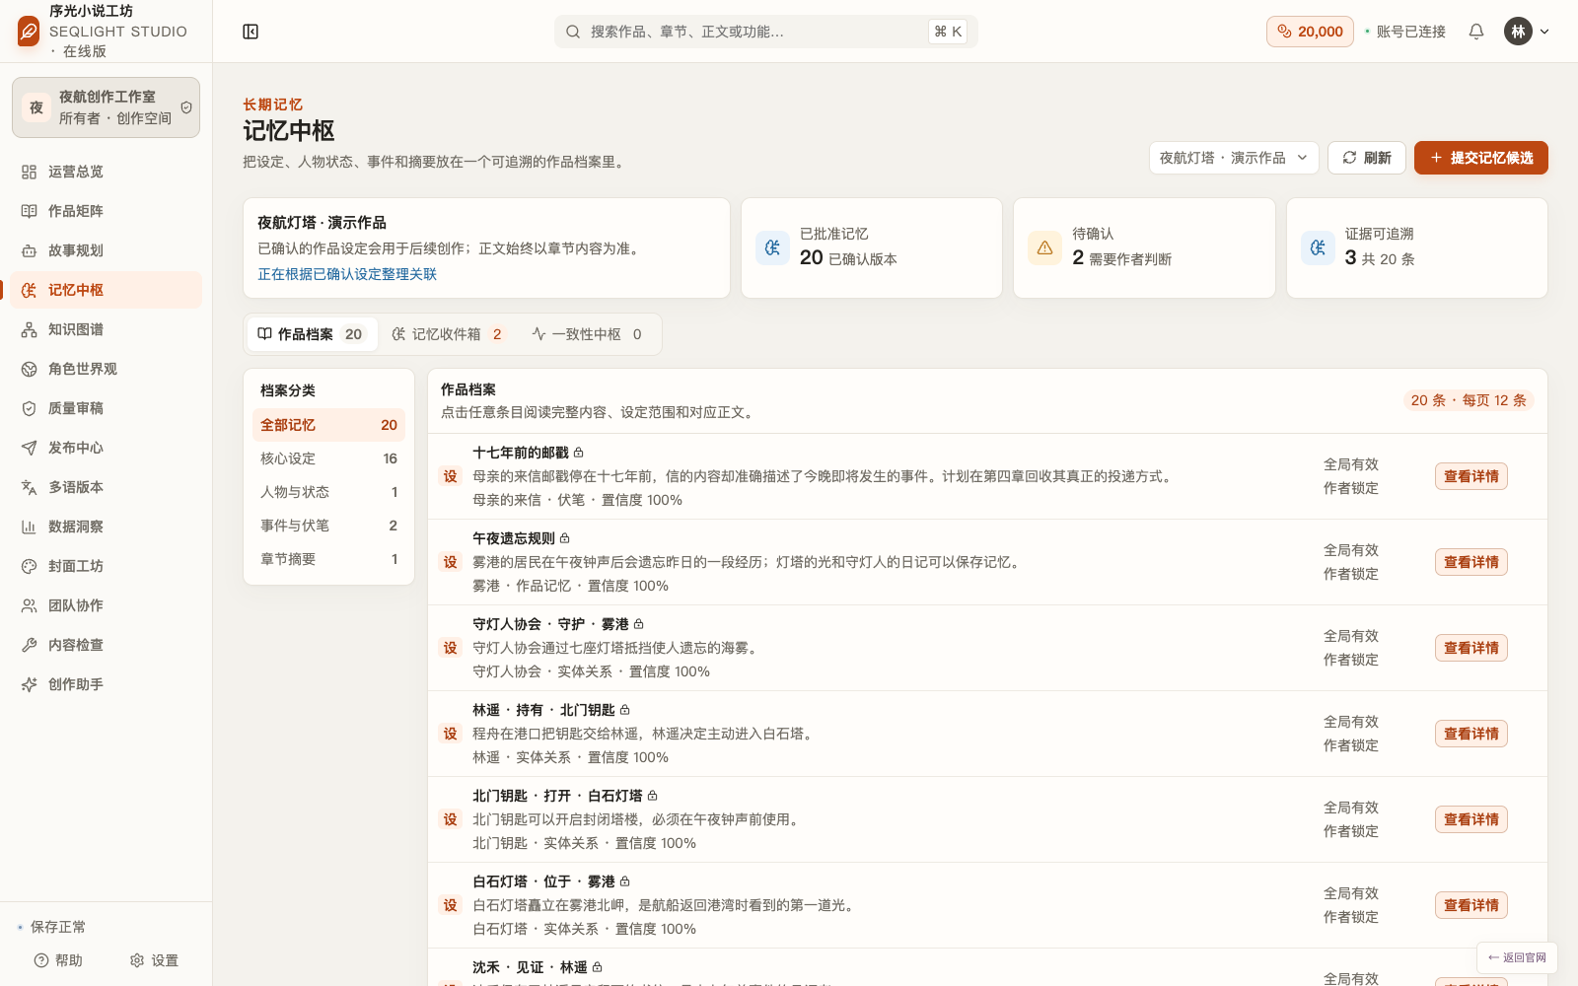
Task: Open 质量审稿 shield icon
Action: (x=30, y=408)
